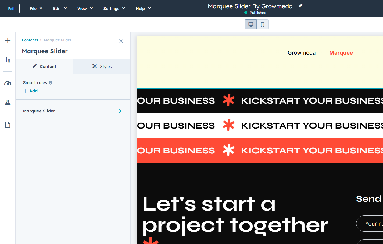The width and height of the screenshot is (383, 244).
Task: Open the Settings menu dropdown
Action: click(114, 9)
